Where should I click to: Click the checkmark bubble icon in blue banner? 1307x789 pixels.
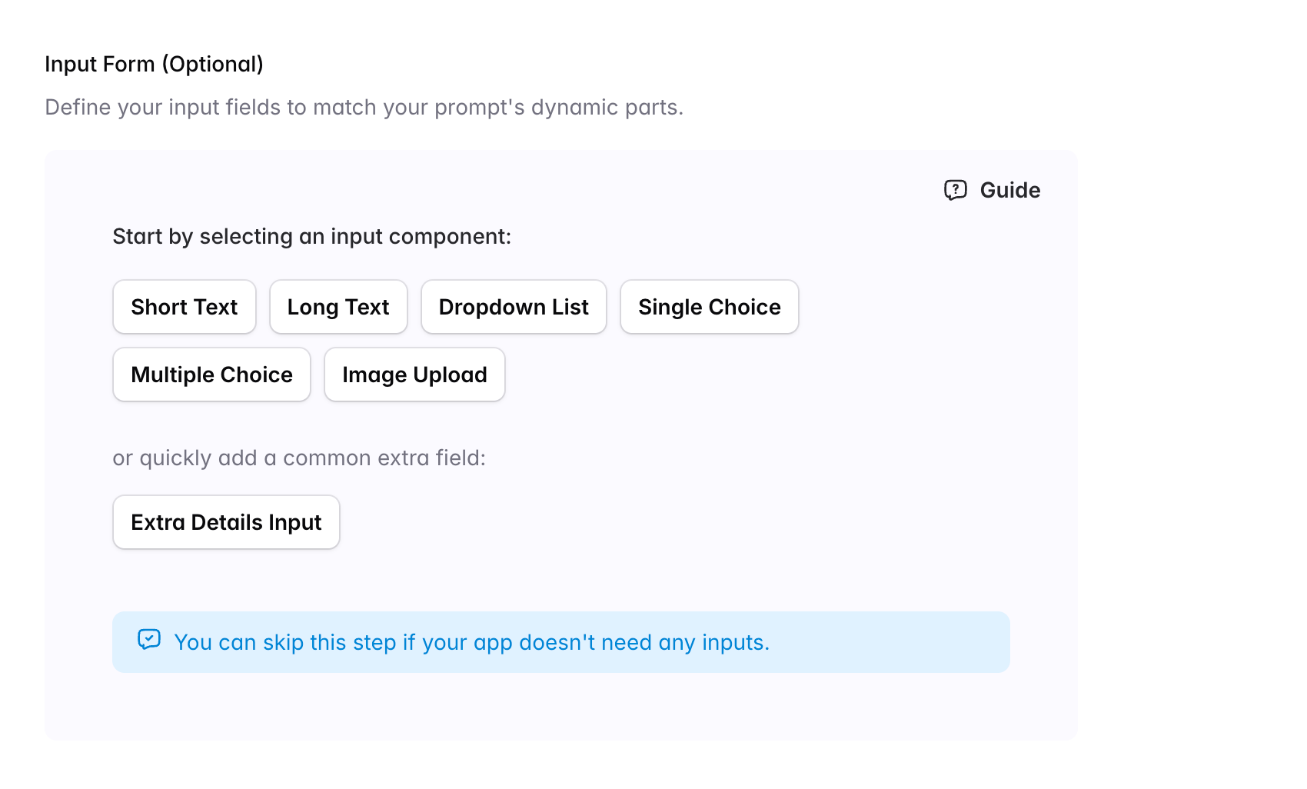pos(149,640)
